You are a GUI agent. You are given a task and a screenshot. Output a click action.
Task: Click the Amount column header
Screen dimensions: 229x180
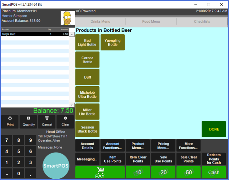(65, 29)
